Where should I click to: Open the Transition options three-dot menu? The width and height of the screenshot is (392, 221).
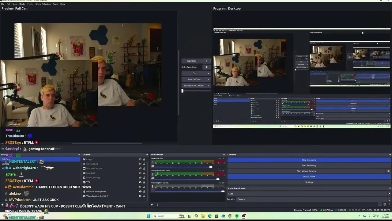[x=206, y=61]
